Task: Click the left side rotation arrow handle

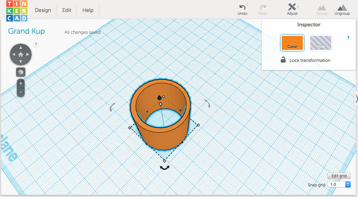Action: [x=112, y=107]
